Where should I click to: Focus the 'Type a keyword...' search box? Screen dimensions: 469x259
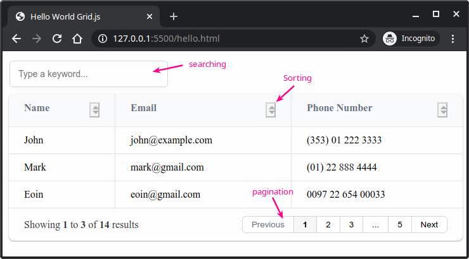coord(89,74)
